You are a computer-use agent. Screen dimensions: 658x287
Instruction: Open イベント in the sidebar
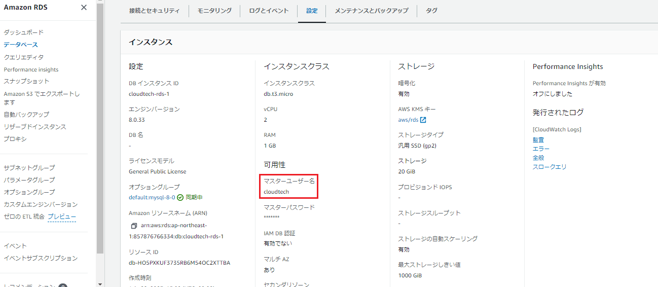(x=15, y=246)
